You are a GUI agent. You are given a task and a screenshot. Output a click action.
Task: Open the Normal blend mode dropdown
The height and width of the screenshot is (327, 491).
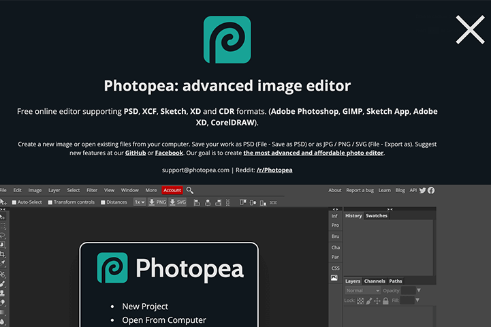[363, 291]
